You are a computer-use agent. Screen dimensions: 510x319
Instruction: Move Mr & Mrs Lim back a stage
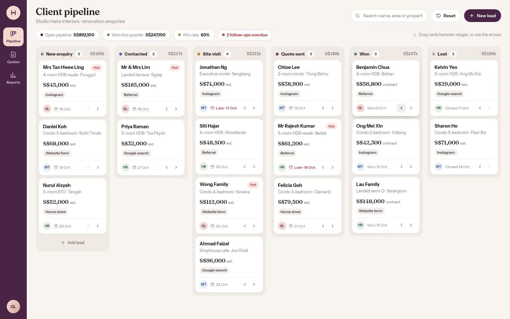point(166,109)
